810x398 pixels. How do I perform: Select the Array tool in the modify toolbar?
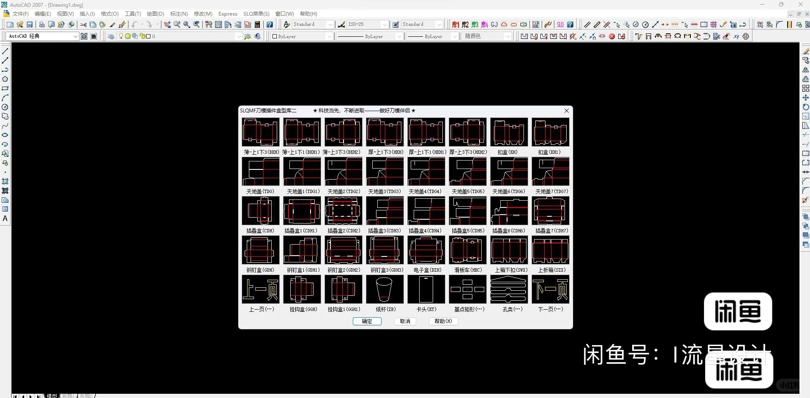coord(805,88)
